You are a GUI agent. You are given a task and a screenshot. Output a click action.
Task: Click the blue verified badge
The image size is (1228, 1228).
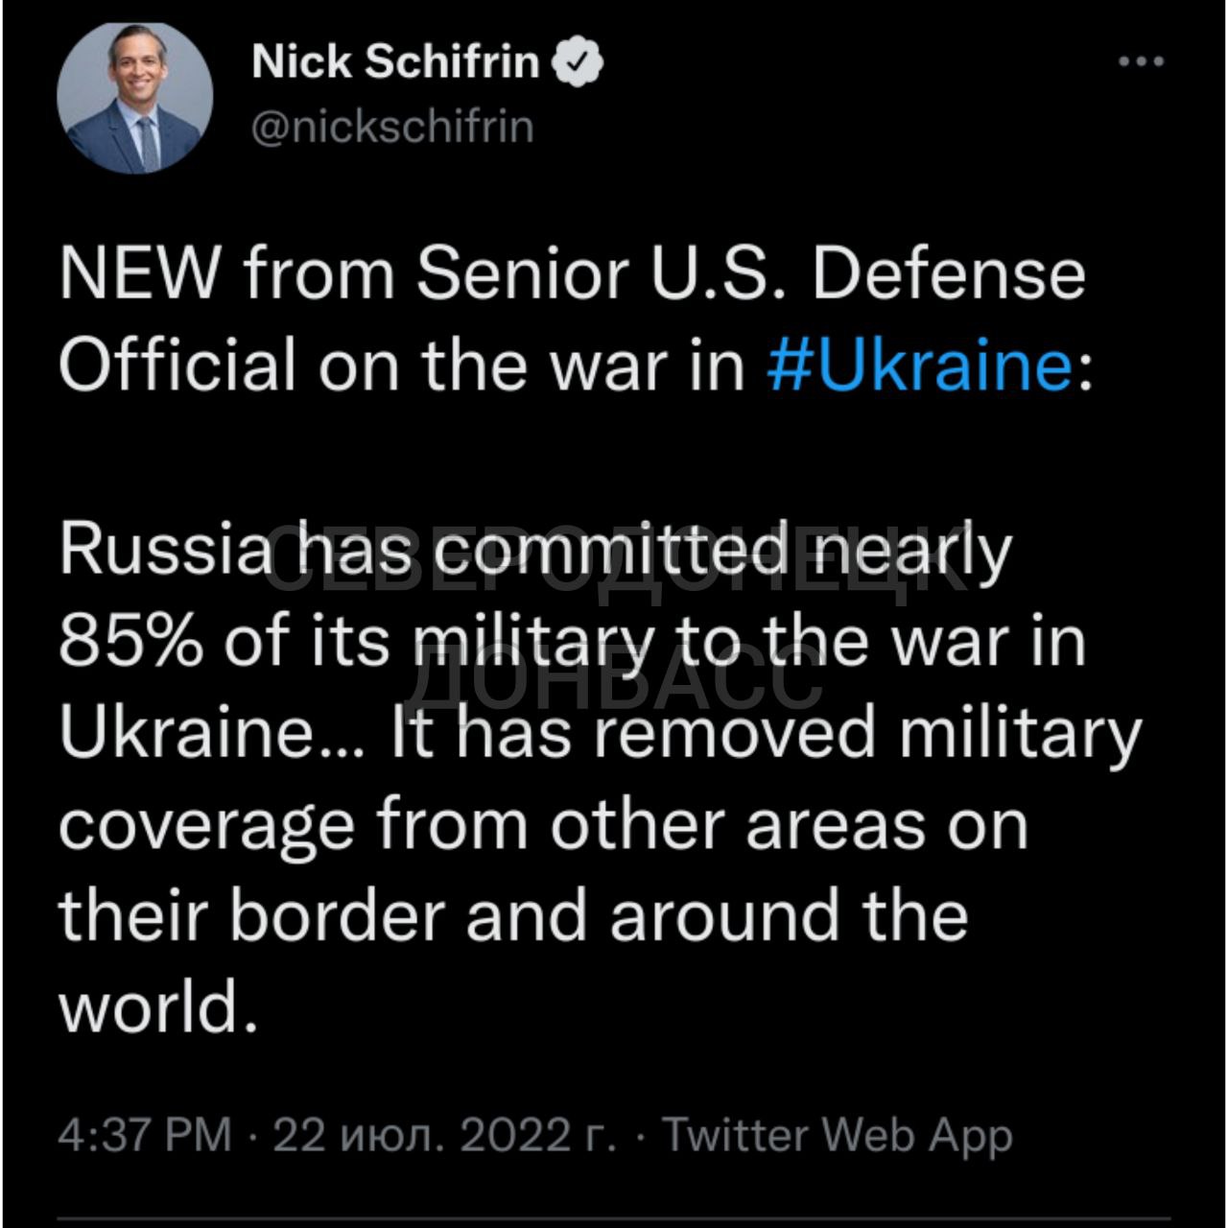pos(580,65)
